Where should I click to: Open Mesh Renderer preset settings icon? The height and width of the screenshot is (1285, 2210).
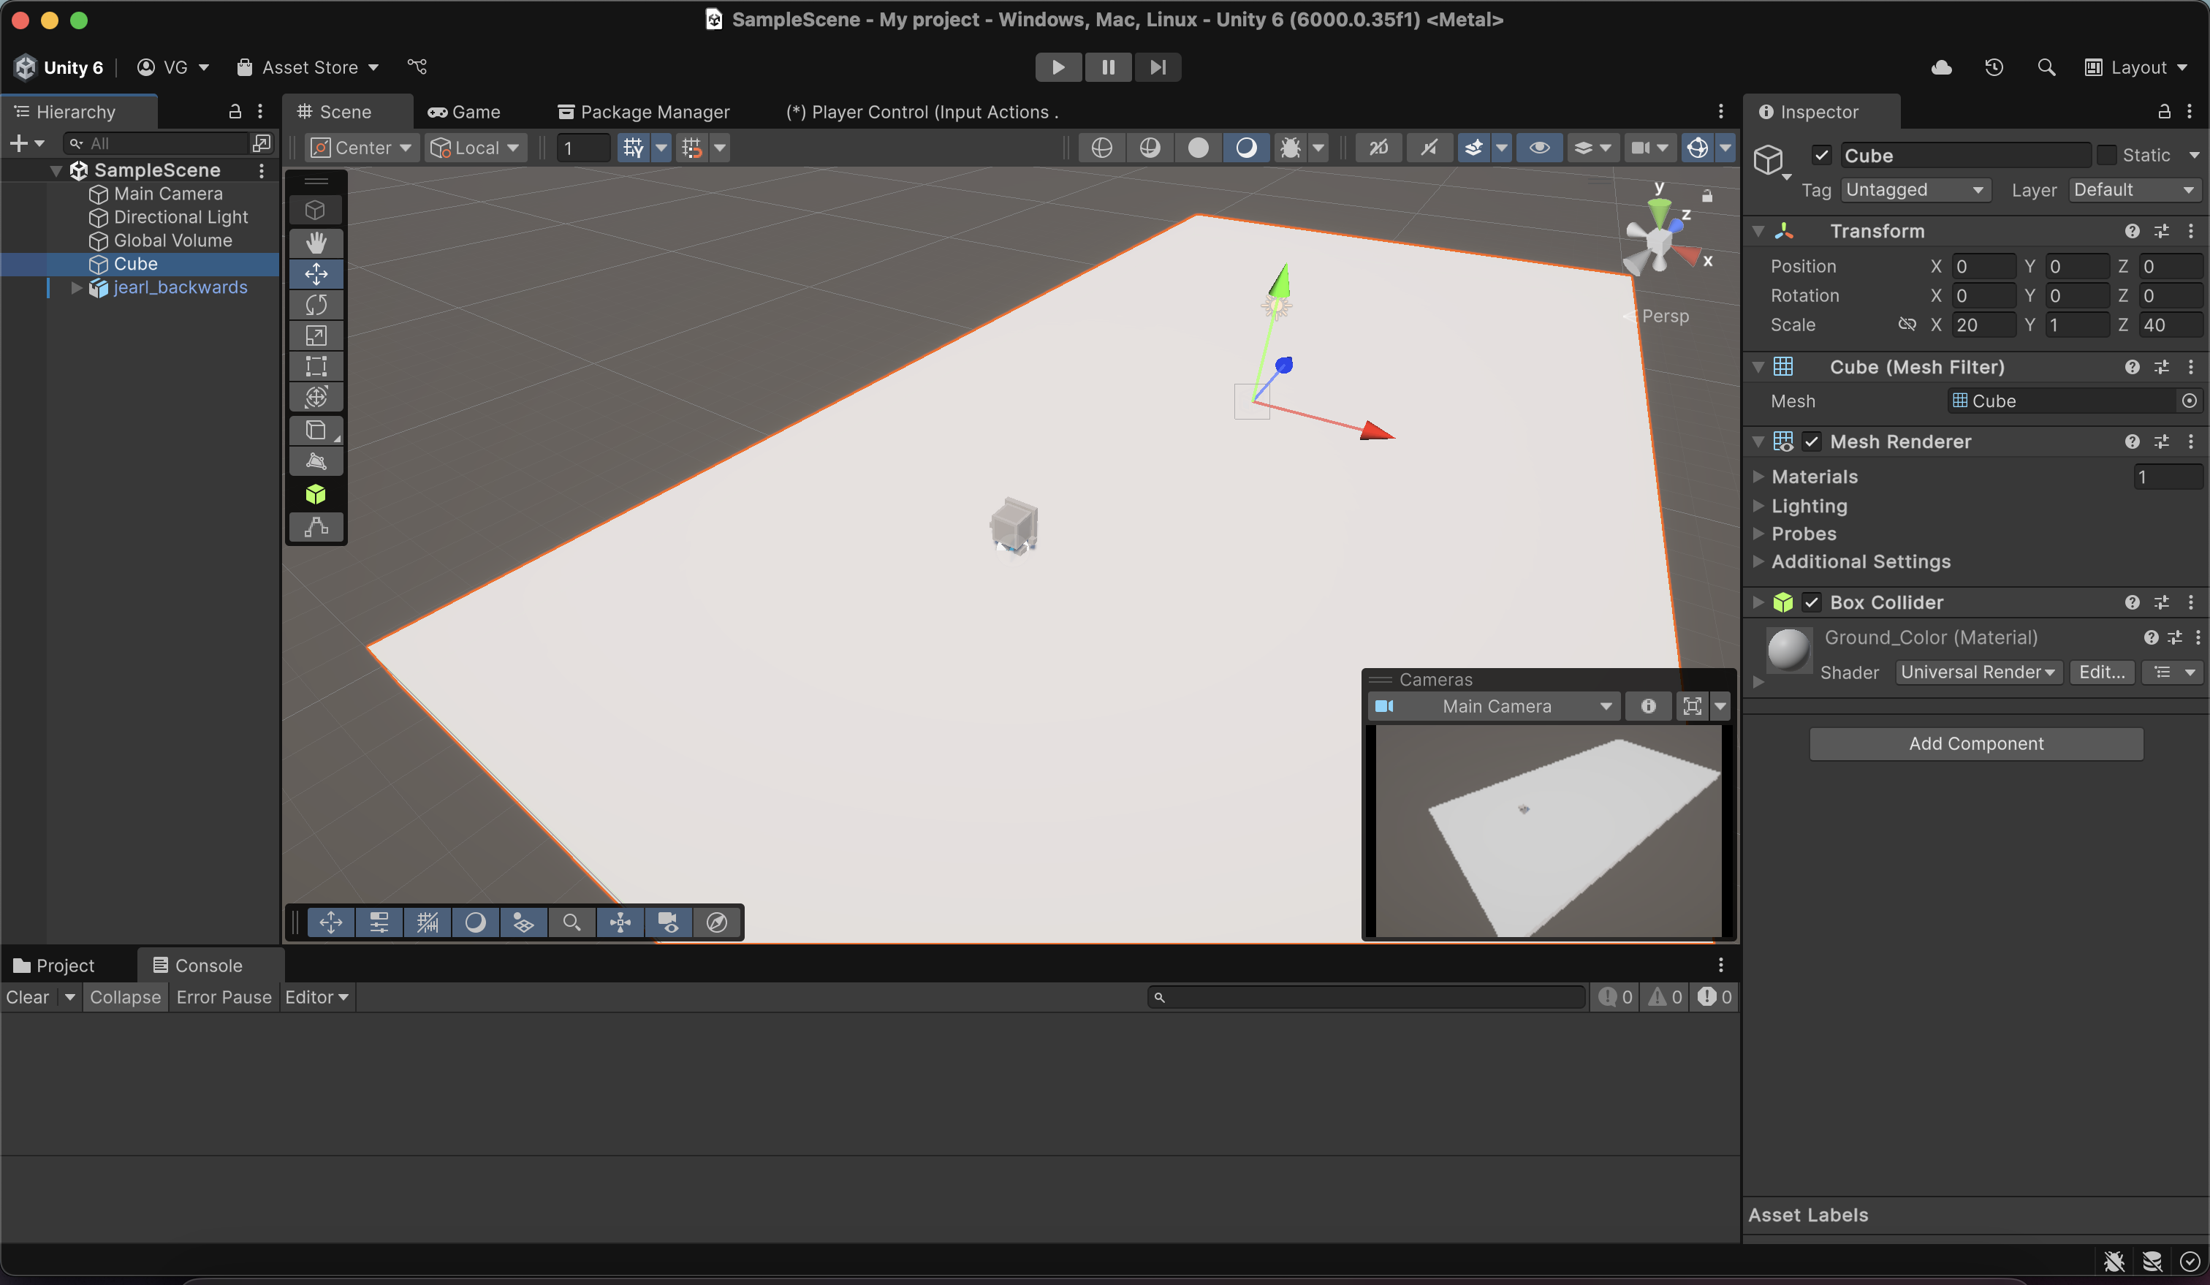2162,441
